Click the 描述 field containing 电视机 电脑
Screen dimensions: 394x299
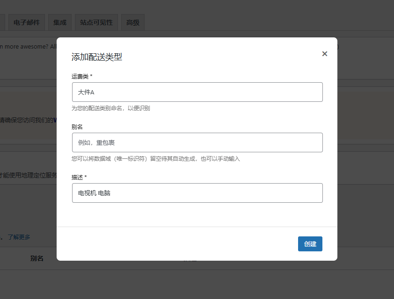[197, 193]
